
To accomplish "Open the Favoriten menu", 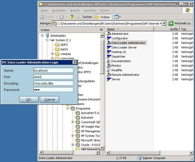I will [90, 10].
